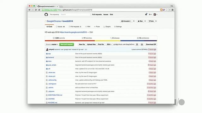
Task: Click Download ZIP button
Action: [x=151, y=45]
